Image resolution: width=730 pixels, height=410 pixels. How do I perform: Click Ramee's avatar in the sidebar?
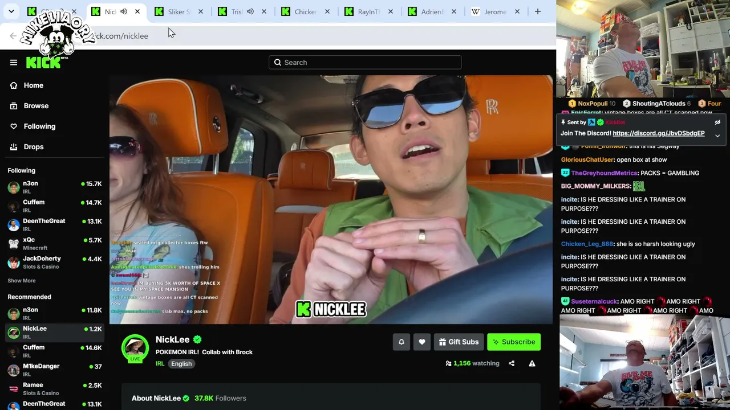[x=14, y=389]
